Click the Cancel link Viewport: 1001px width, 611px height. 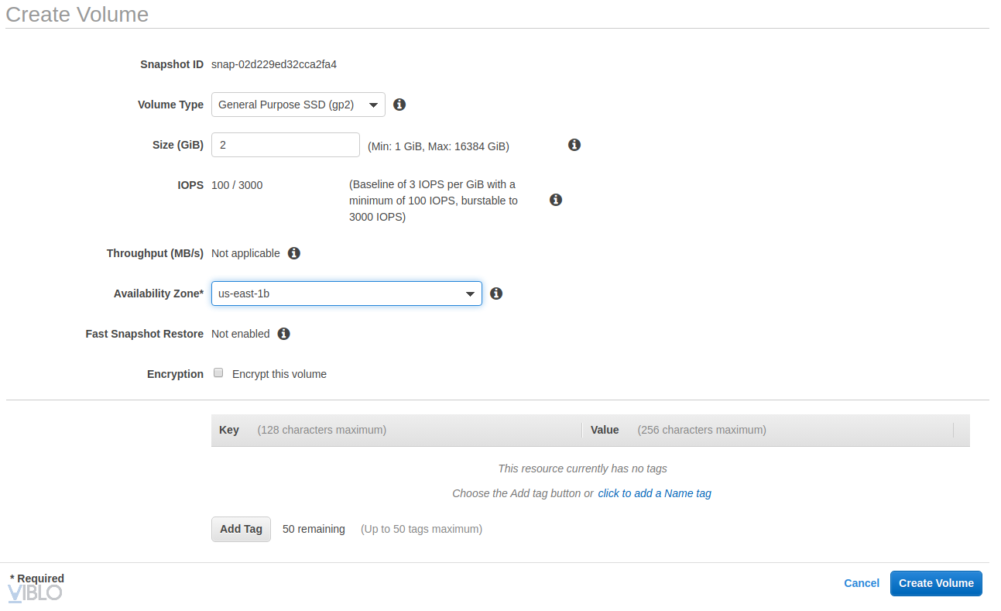(x=862, y=583)
